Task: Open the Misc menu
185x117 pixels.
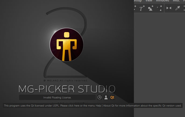Action: pos(176,1)
